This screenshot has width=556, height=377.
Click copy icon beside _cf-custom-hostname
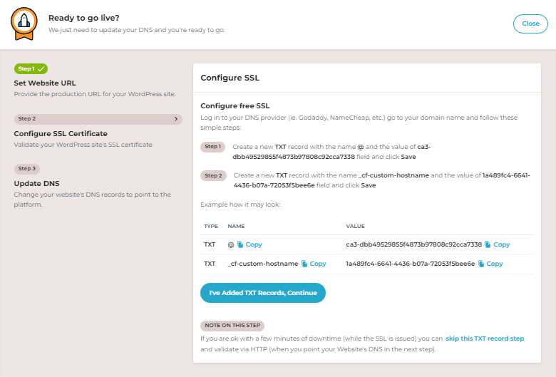click(304, 264)
